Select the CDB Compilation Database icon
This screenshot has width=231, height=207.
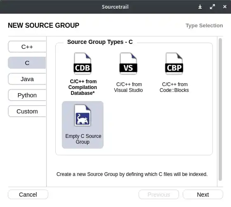[x=82, y=63]
